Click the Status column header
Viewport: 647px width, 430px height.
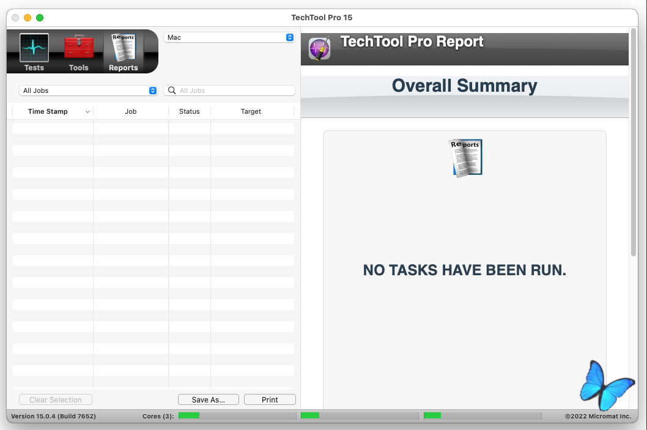(x=189, y=111)
